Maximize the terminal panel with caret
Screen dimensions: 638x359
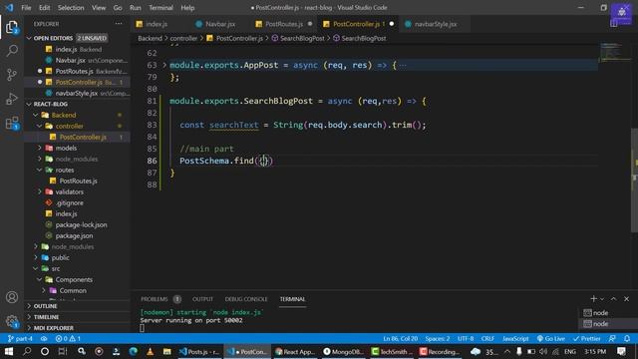point(614,299)
